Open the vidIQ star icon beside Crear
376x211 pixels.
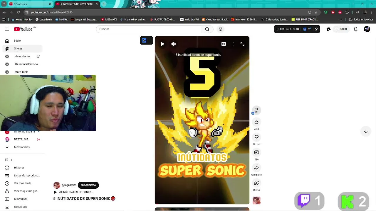(x=328, y=29)
